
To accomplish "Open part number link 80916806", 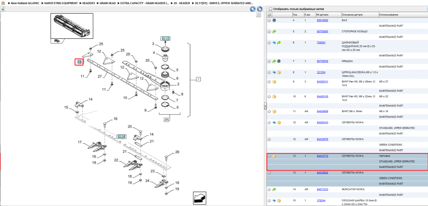I will pos(322,20).
